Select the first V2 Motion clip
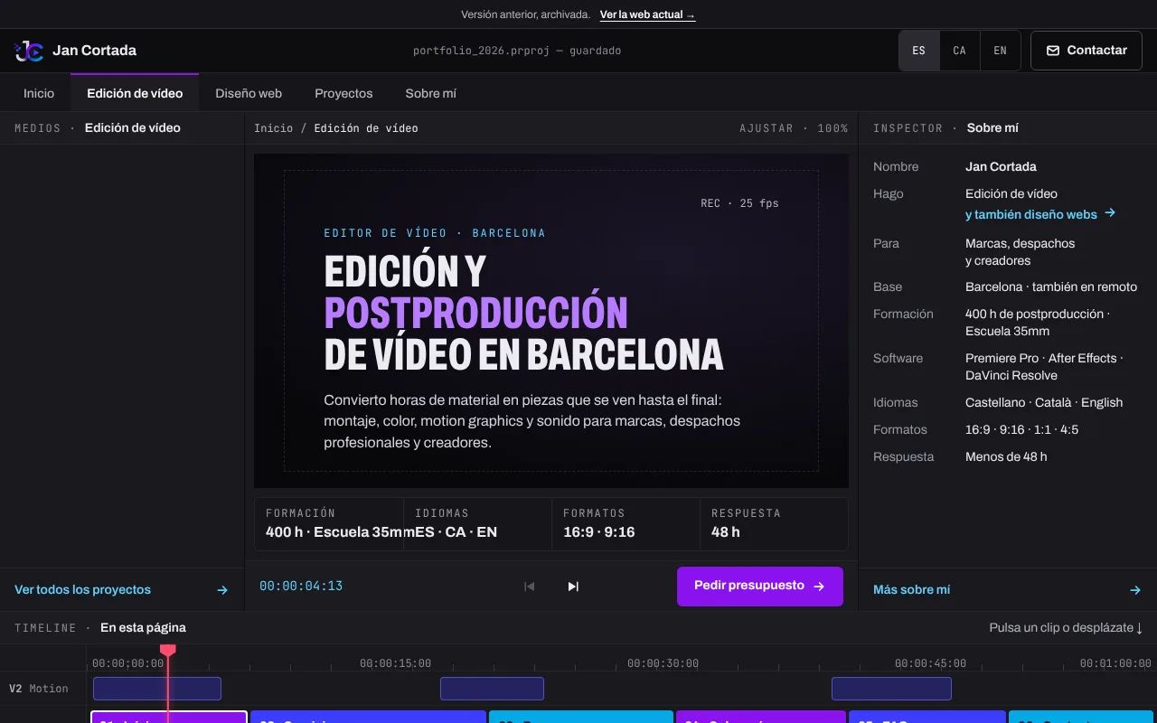Viewport: 1157px width, 723px height. pos(157,689)
